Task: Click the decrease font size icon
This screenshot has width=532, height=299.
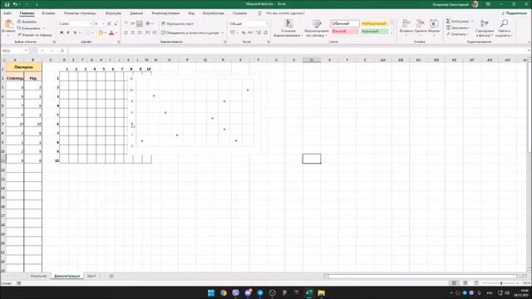Action: click(116, 24)
